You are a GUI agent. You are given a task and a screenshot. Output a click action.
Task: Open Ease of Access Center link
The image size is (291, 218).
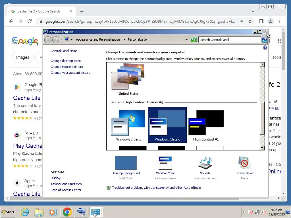66,190
